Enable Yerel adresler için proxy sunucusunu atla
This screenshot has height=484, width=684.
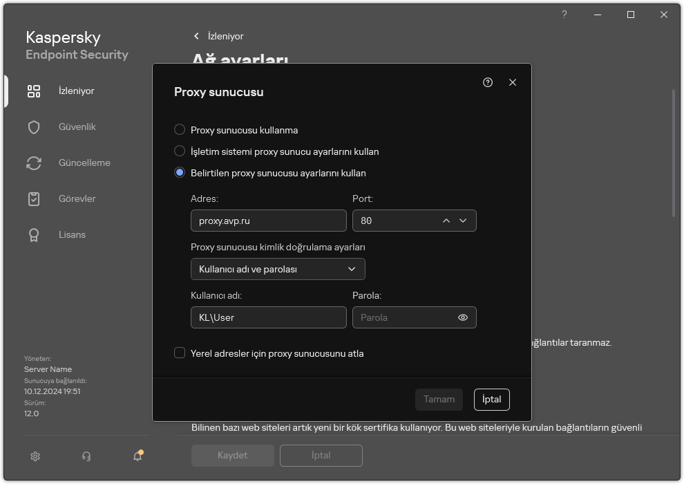pyautogui.click(x=180, y=353)
